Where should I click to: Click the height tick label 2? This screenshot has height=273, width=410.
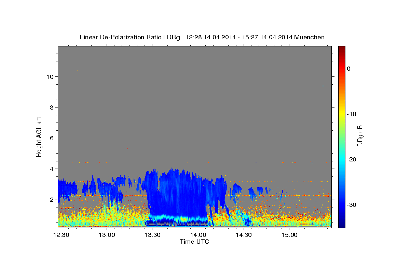(51, 199)
